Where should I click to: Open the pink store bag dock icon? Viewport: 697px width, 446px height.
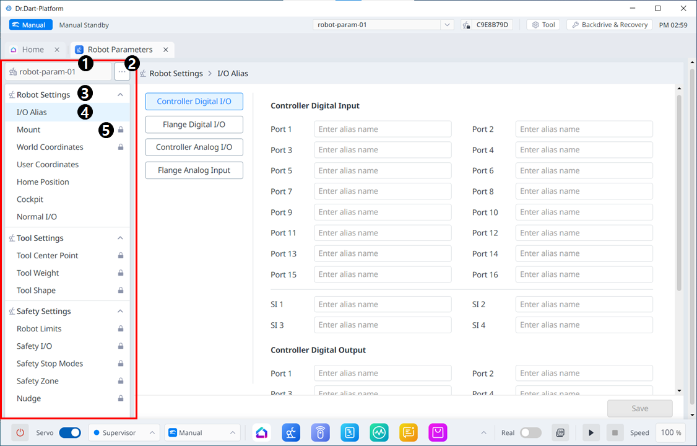(438, 432)
